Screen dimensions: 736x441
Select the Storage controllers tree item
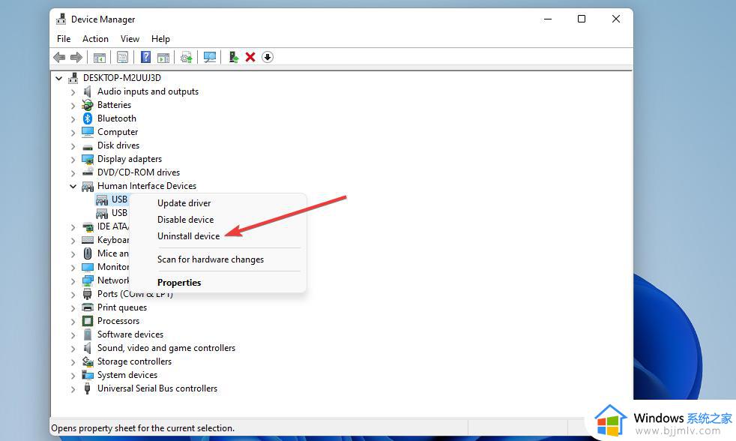[x=134, y=361]
